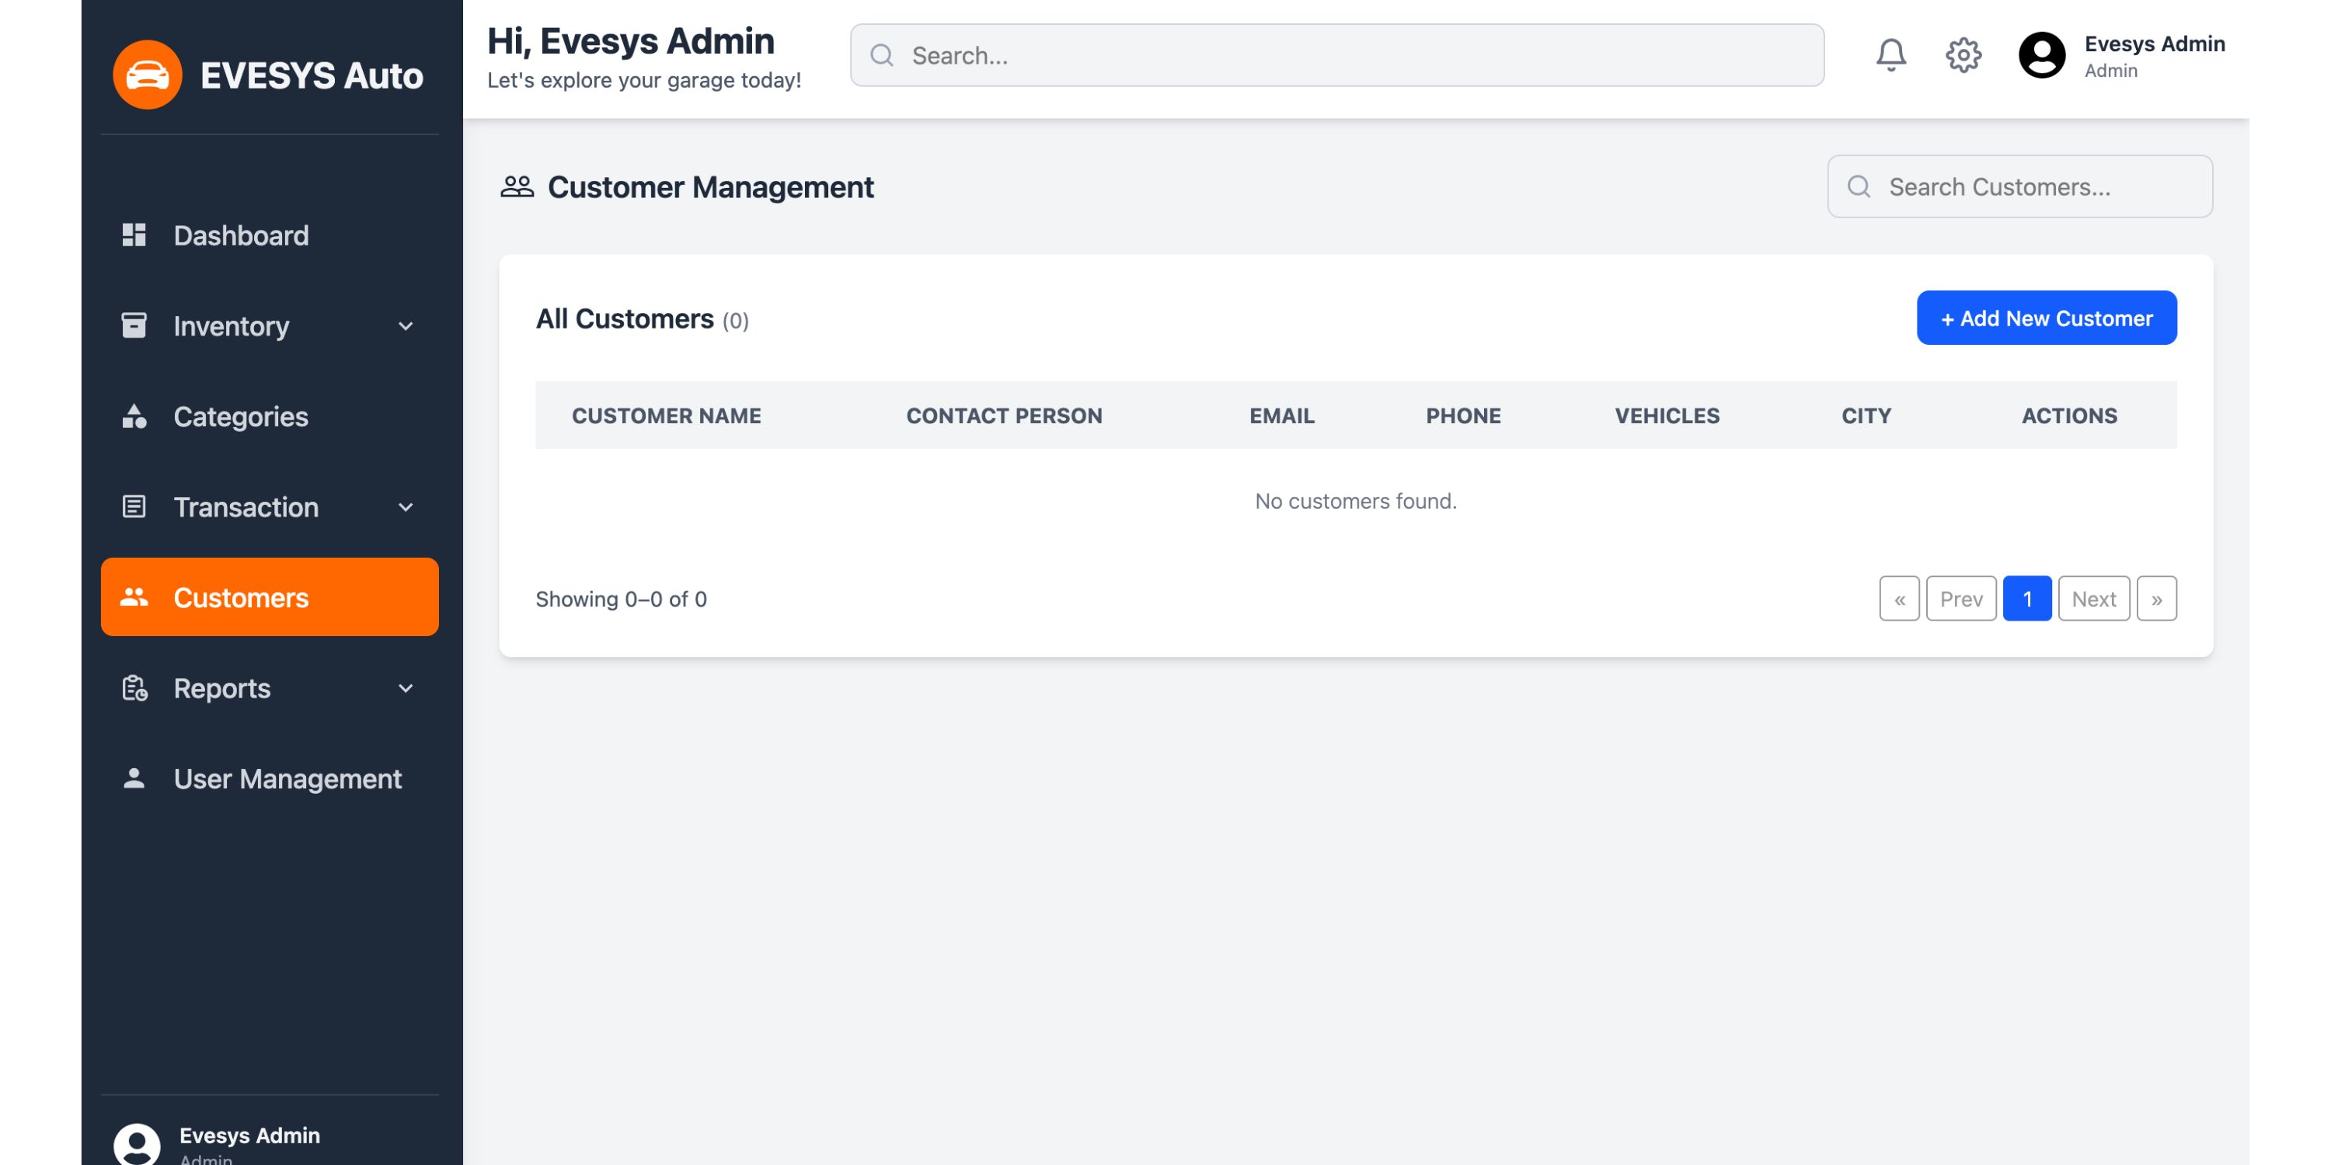Click the sidebar bottom profile avatar
This screenshot has width=2331, height=1165.
pos(138,1143)
